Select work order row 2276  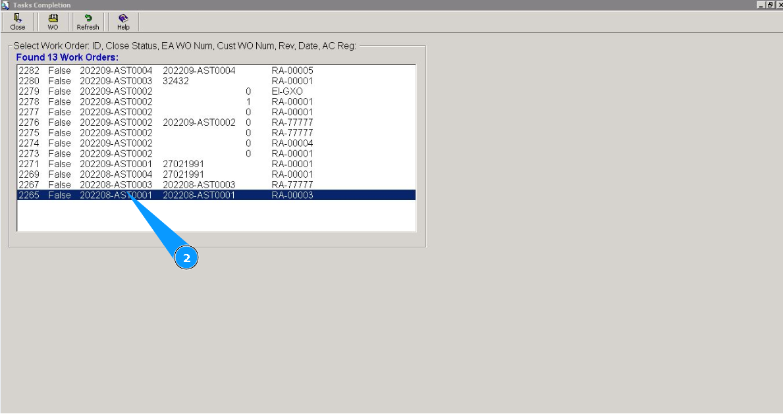(x=216, y=122)
